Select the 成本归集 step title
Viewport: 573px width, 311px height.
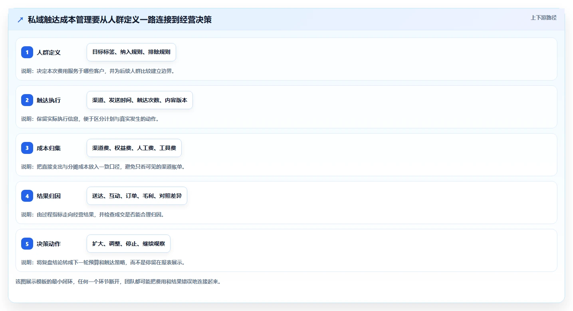coord(49,148)
